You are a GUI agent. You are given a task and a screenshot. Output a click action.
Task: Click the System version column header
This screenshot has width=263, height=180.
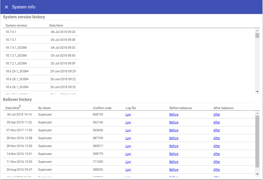(16, 25)
